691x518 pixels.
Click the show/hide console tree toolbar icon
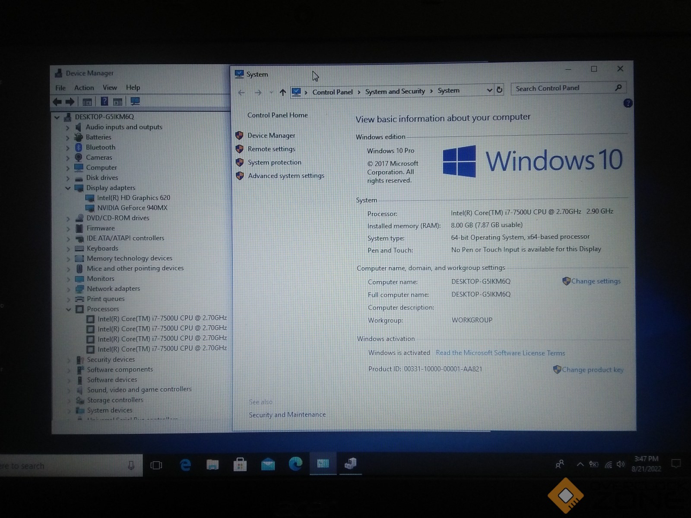[x=87, y=102]
